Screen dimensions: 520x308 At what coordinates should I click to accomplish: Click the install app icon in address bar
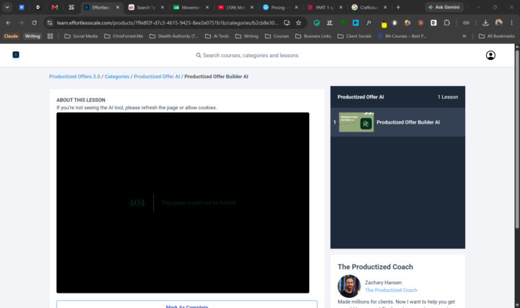[x=287, y=22]
